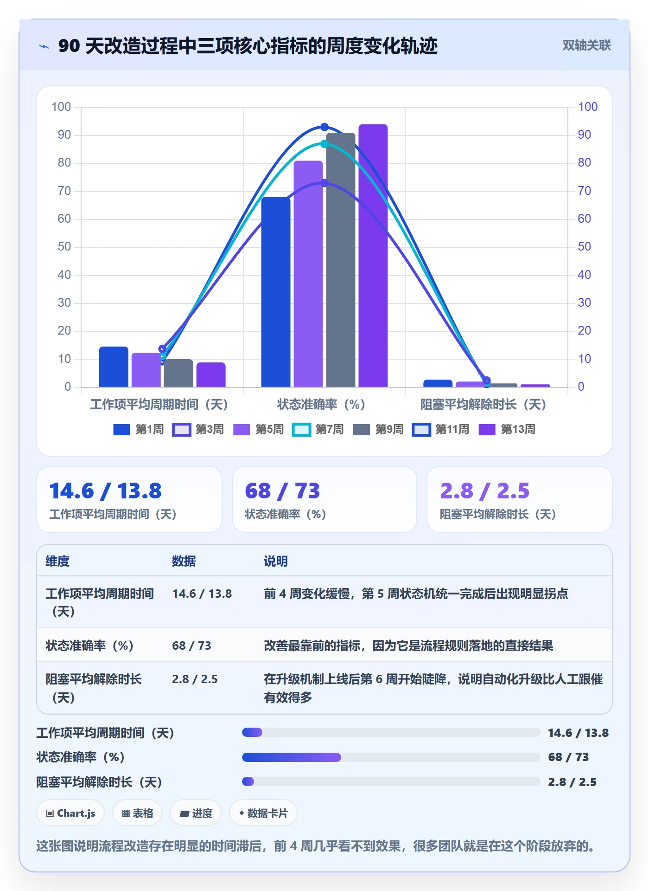Click the Chart.js tag chip
Image resolution: width=649 pixels, height=891 pixels.
point(70,813)
